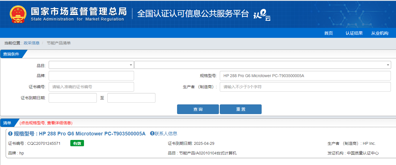The width and height of the screenshot is (396, 165).
Task: Click the info icon beside 联系人信息
Action: pyautogui.click(x=152, y=133)
